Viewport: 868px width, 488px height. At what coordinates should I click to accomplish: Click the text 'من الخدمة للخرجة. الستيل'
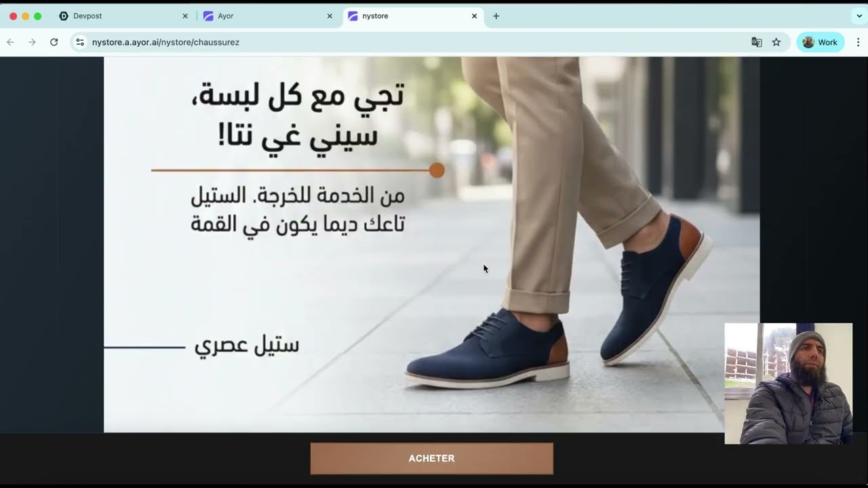coord(298,197)
